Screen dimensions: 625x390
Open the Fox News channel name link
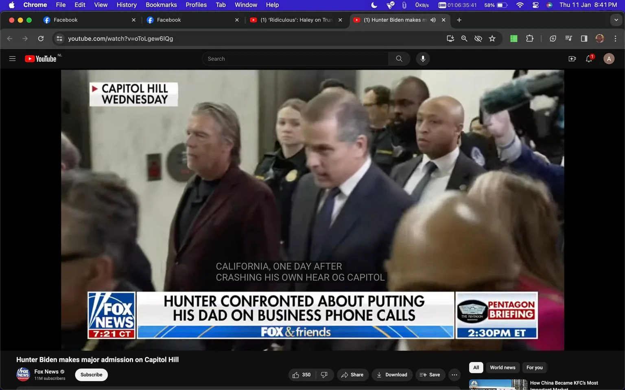46,372
